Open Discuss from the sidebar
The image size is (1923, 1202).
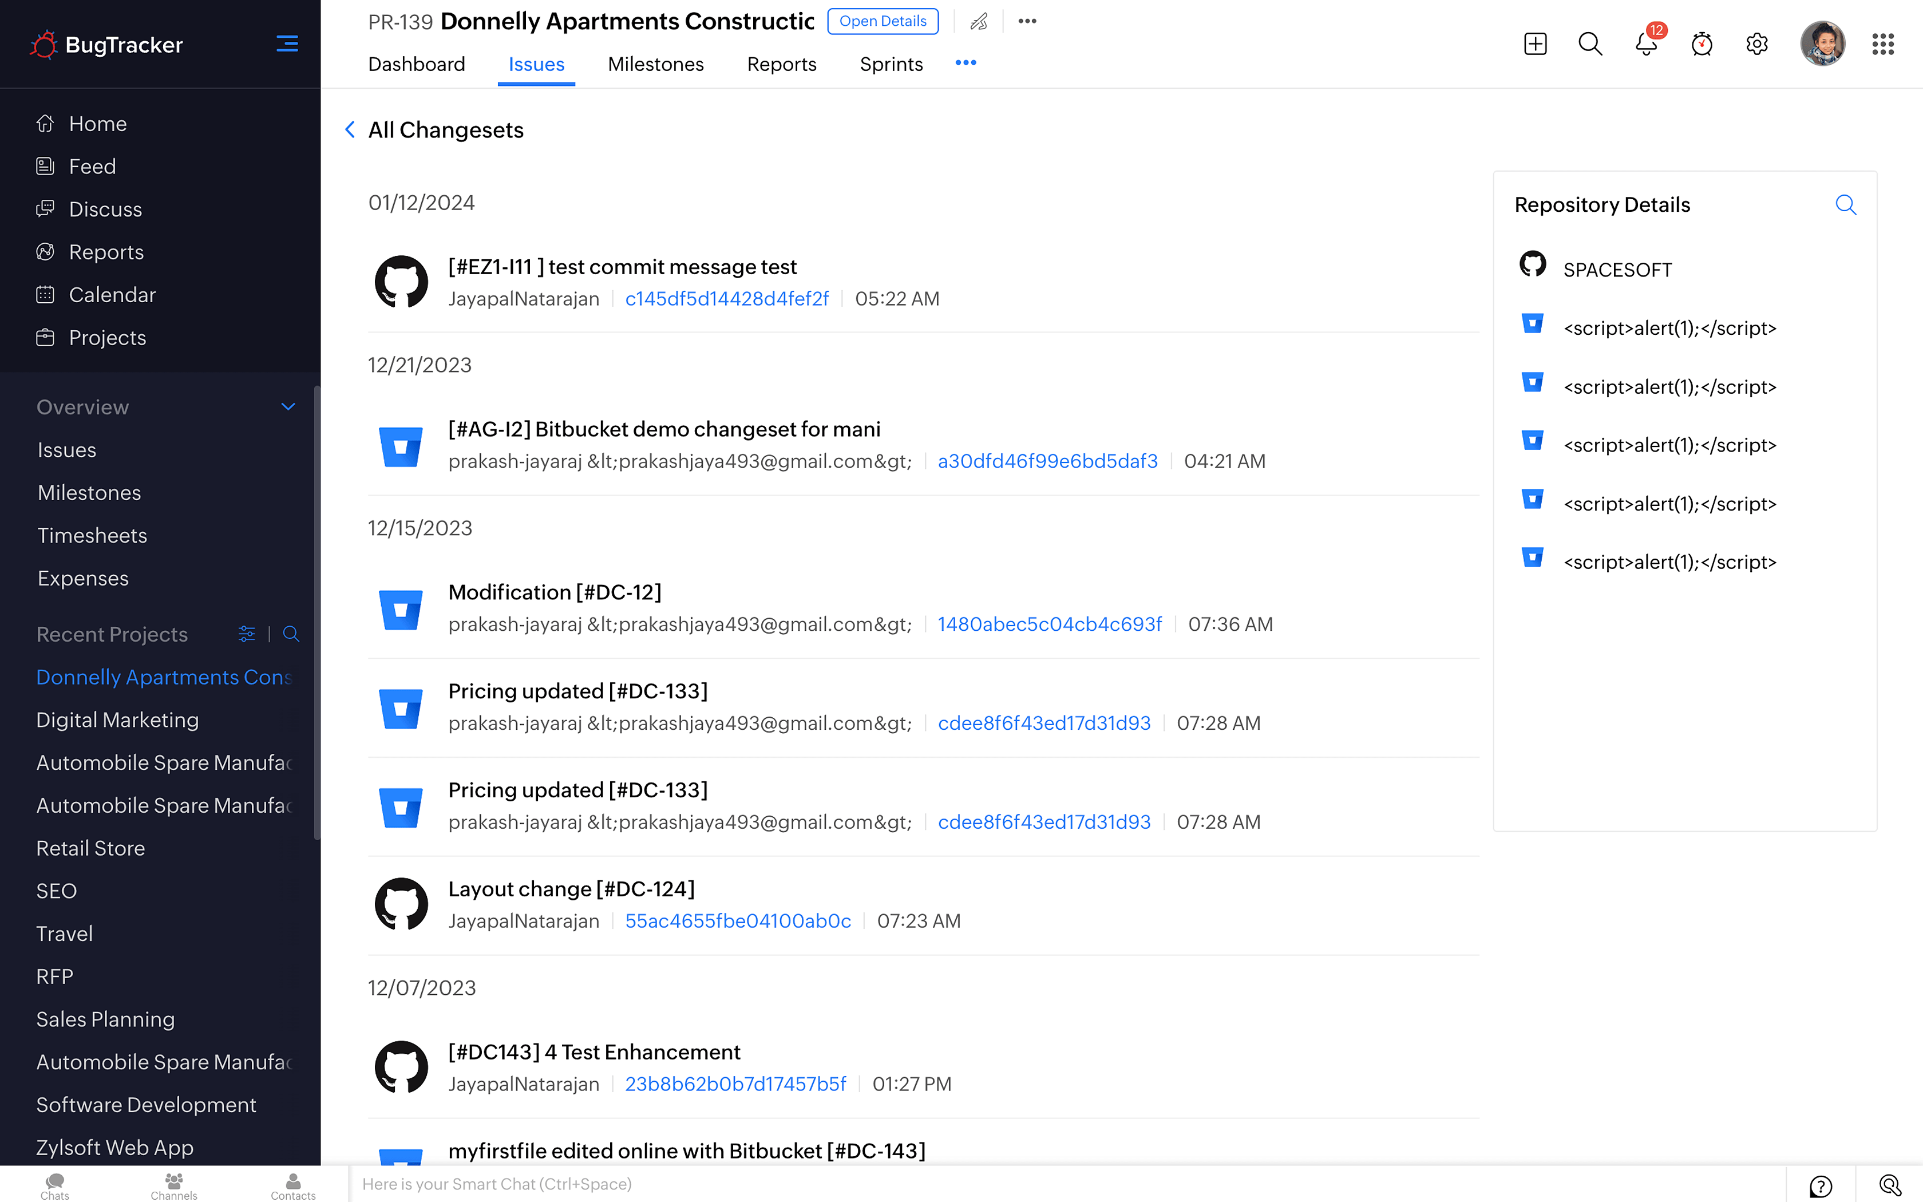pyautogui.click(x=105, y=209)
